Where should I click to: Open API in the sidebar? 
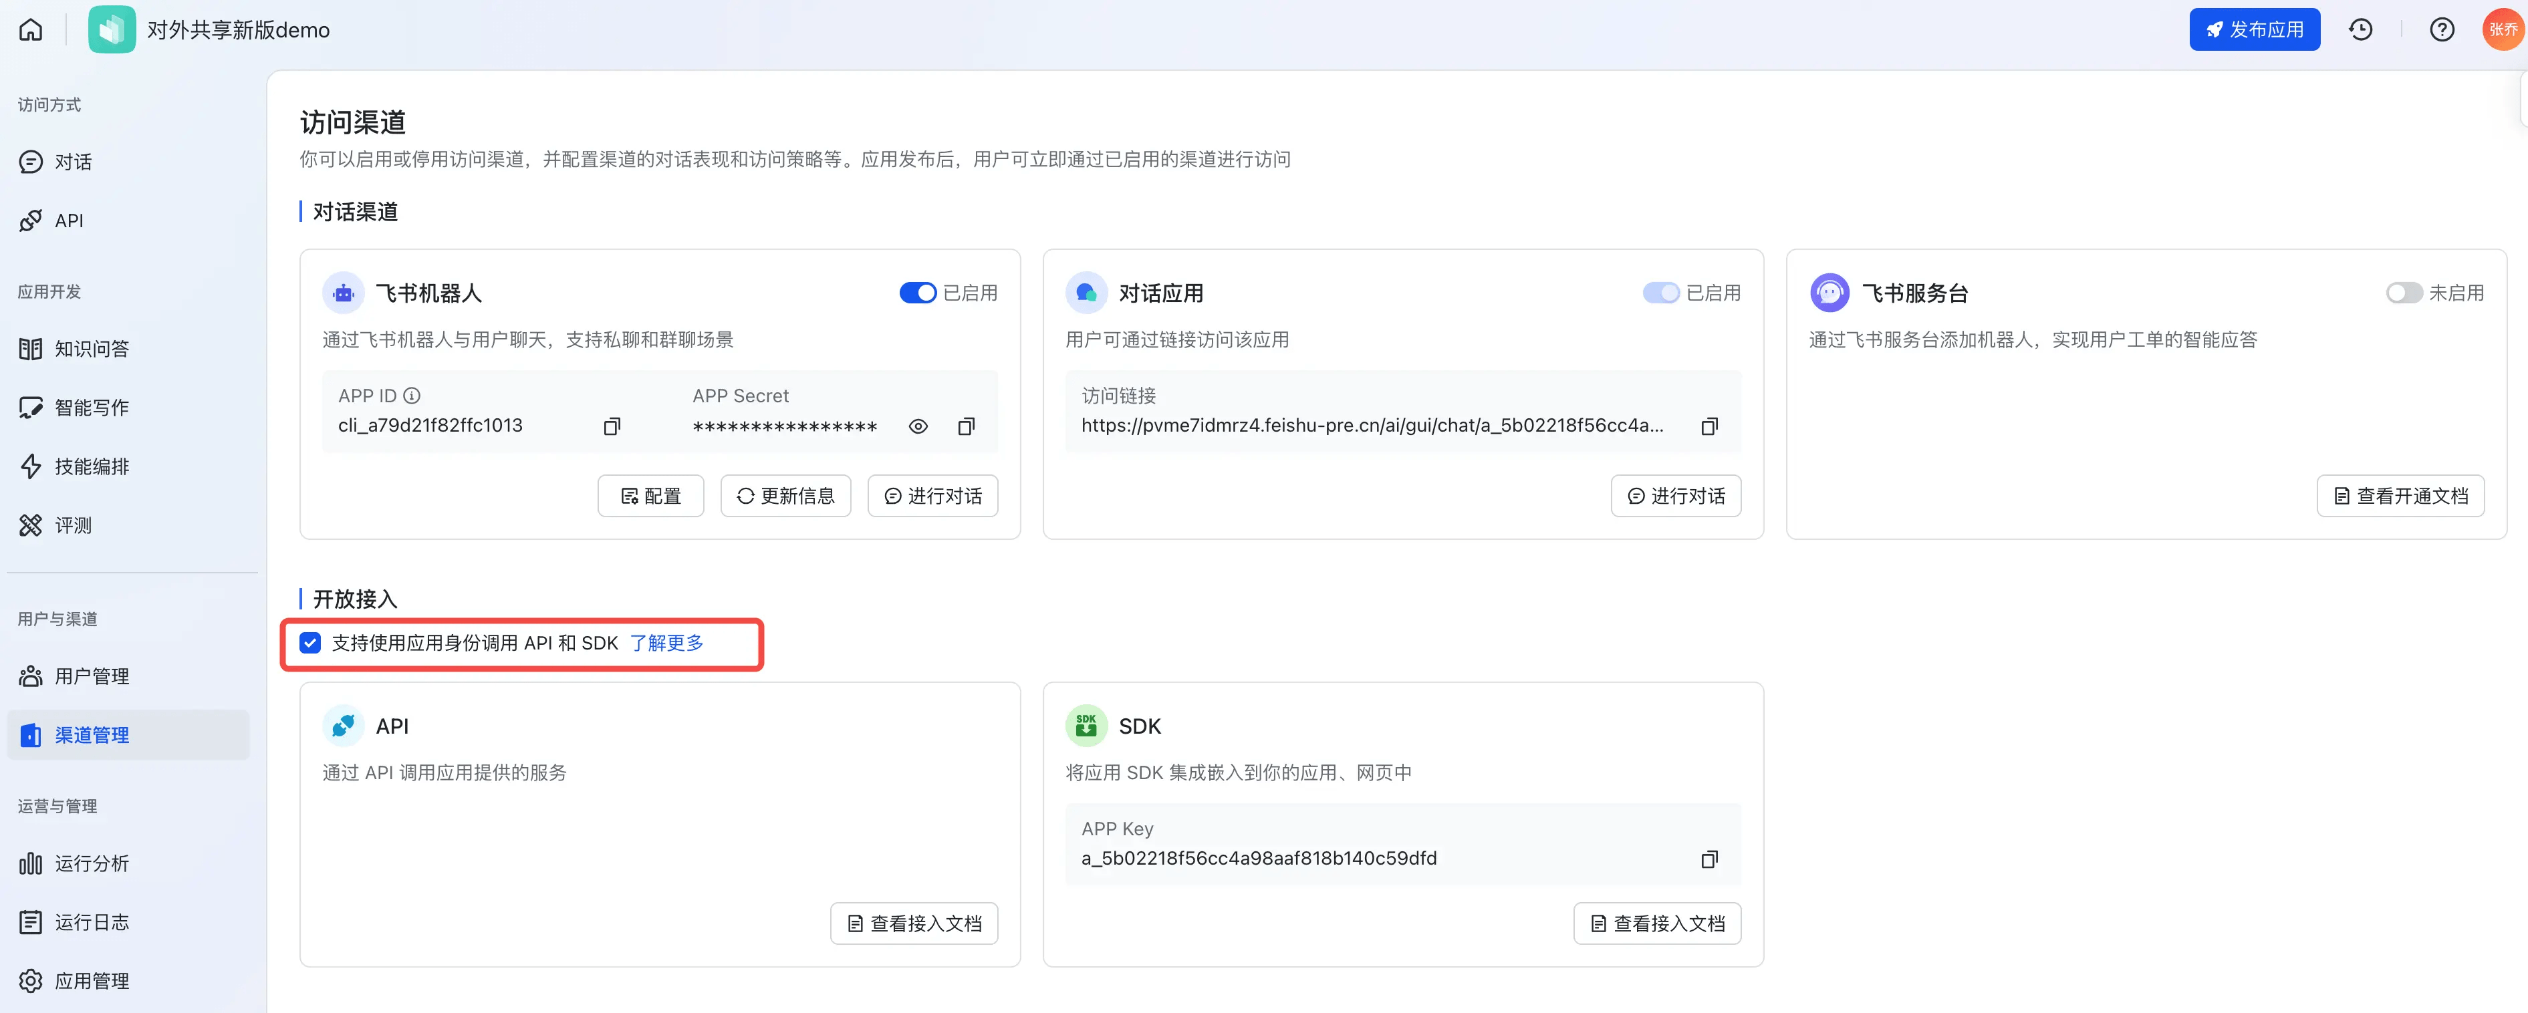pyautogui.click(x=128, y=221)
